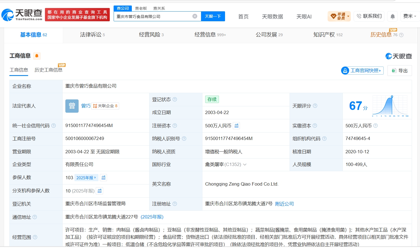This screenshot has width=420, height=248.
Task: Switch to the 法律诉讼 tab
Action: click(92, 35)
